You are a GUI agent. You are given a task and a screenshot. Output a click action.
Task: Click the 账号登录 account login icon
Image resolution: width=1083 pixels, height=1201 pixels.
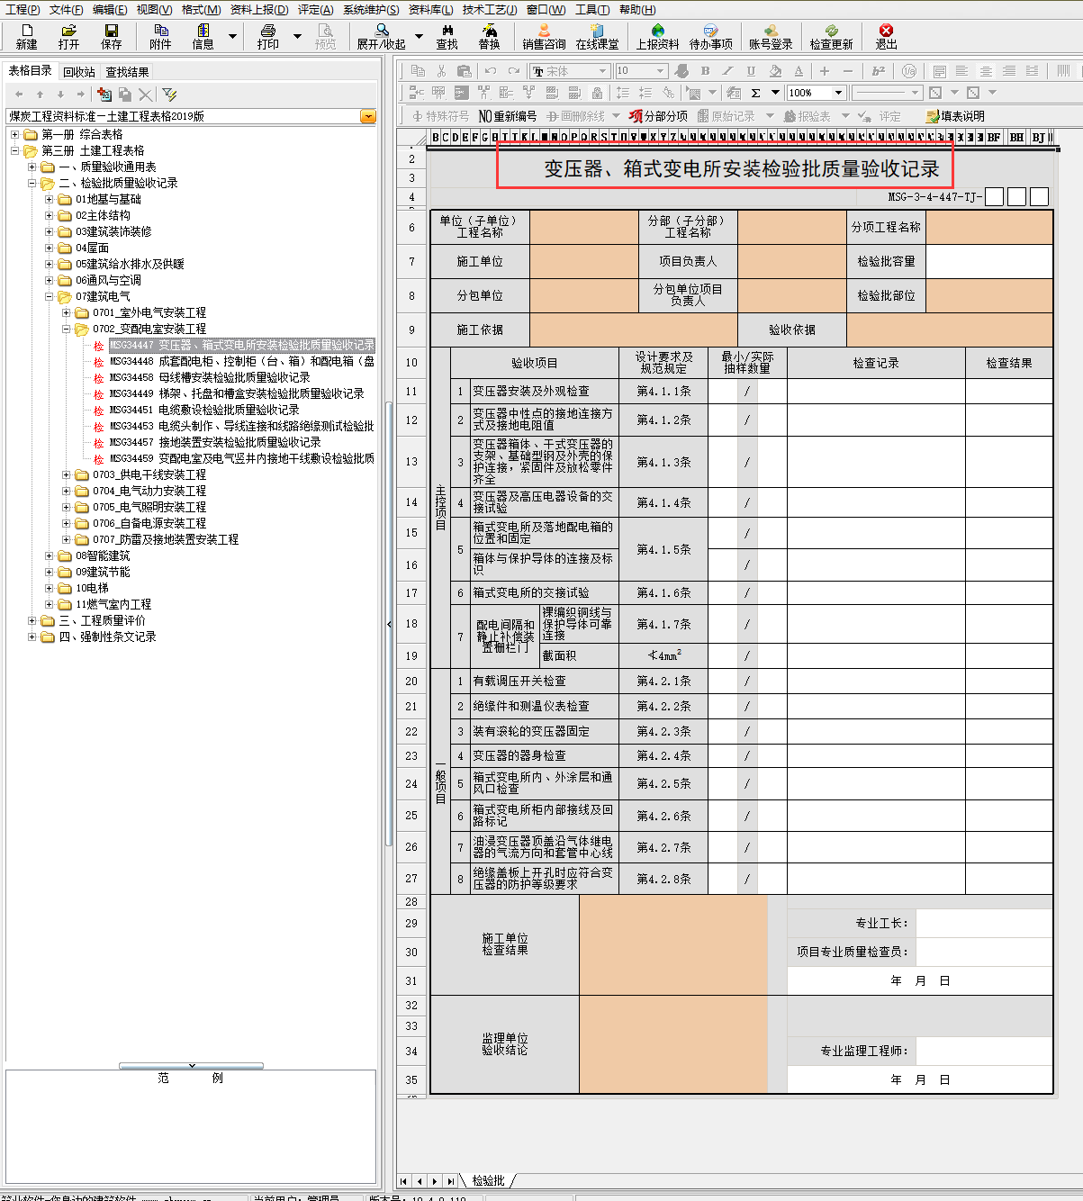pos(770,36)
